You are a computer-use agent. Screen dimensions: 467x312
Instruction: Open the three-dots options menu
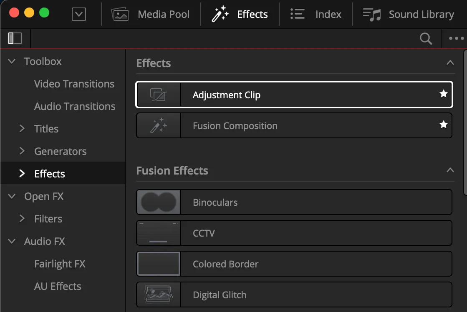click(x=456, y=39)
